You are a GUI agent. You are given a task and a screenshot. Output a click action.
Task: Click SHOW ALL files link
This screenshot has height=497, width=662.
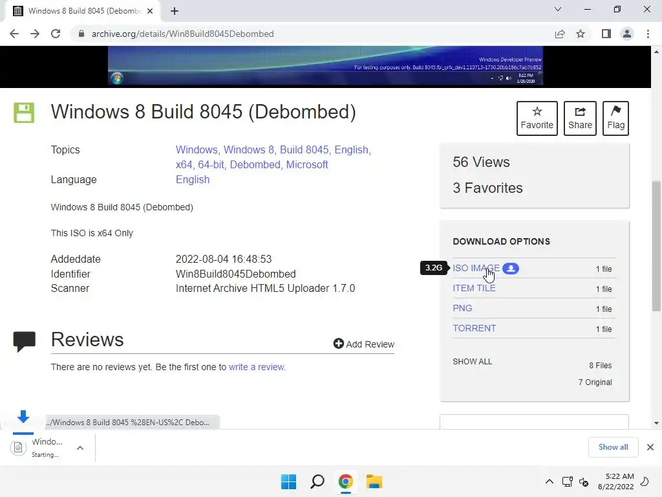click(473, 362)
